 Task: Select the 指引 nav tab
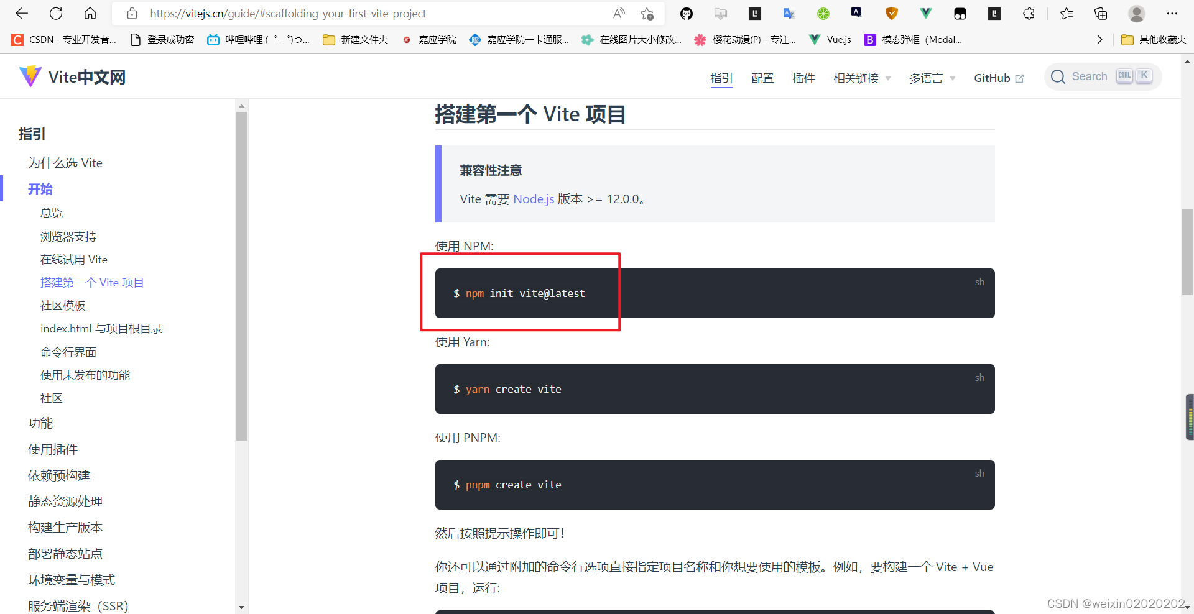[721, 78]
